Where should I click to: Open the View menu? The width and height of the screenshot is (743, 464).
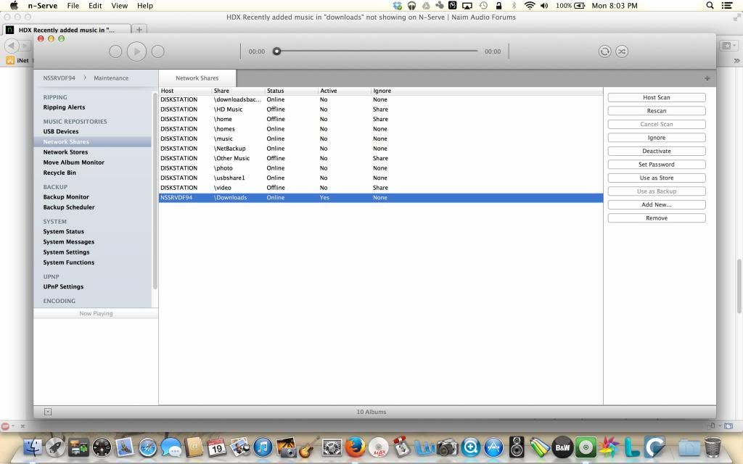(120, 6)
